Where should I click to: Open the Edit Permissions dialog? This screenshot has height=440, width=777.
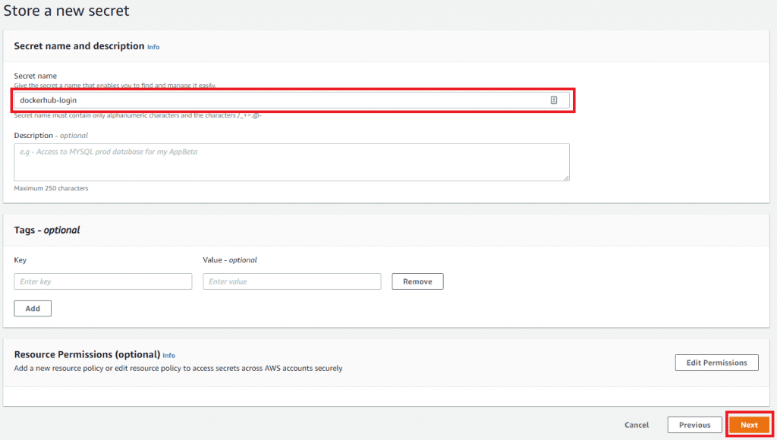(x=716, y=363)
